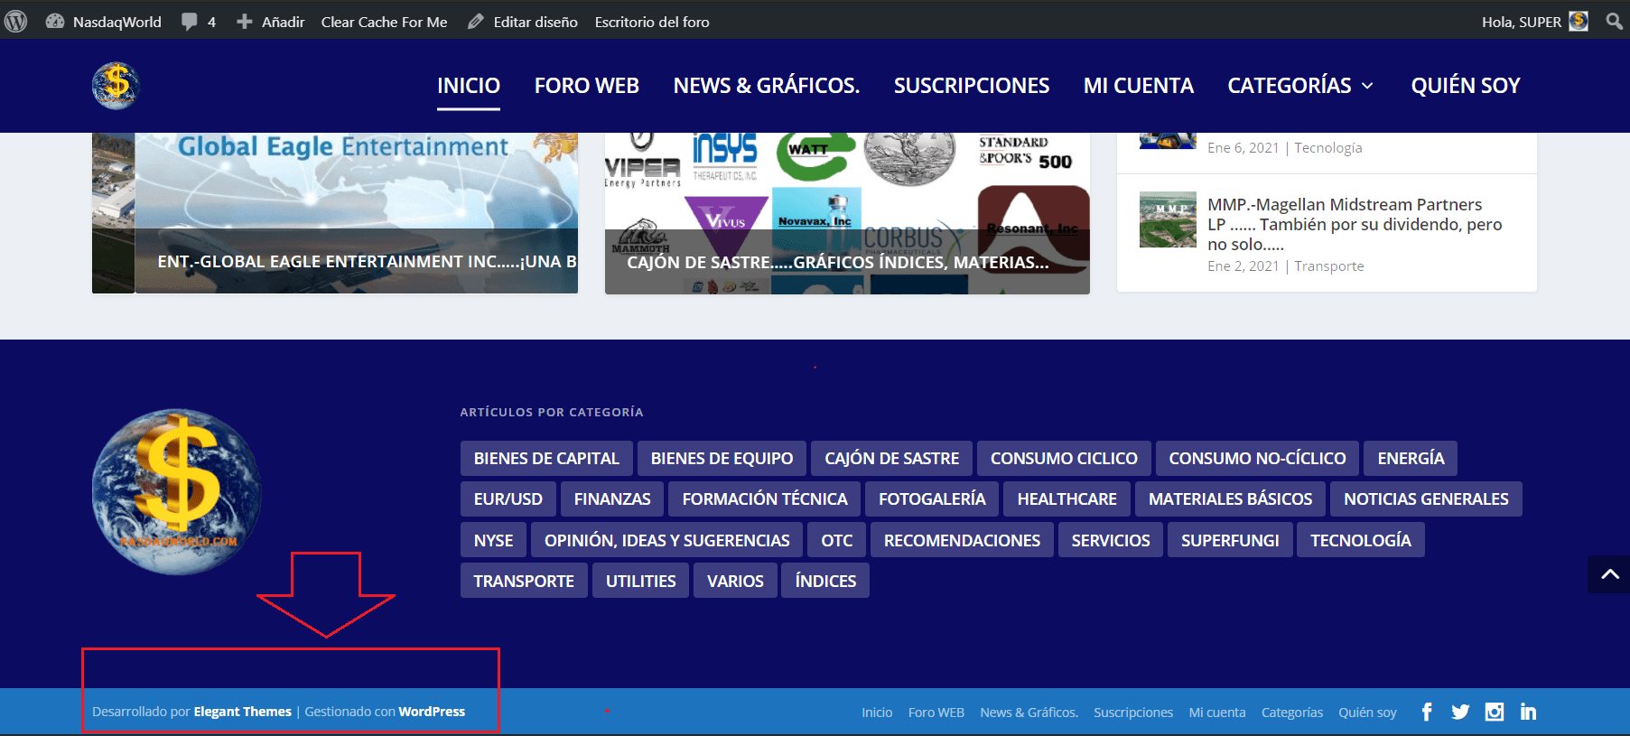1630x736 pixels.
Task: Click the back-to-top arrow button
Action: (1609, 574)
